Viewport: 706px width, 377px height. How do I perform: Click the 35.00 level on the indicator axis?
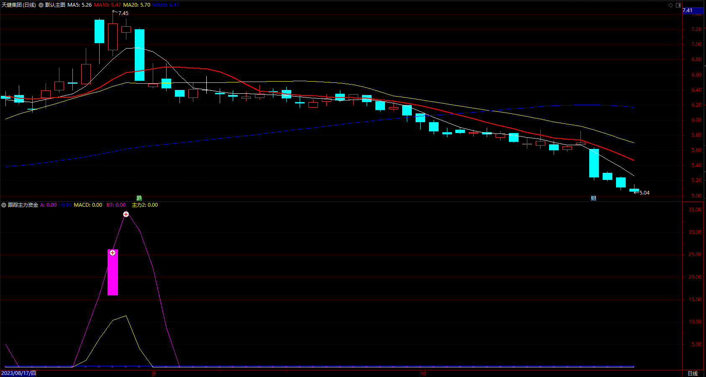[695, 210]
